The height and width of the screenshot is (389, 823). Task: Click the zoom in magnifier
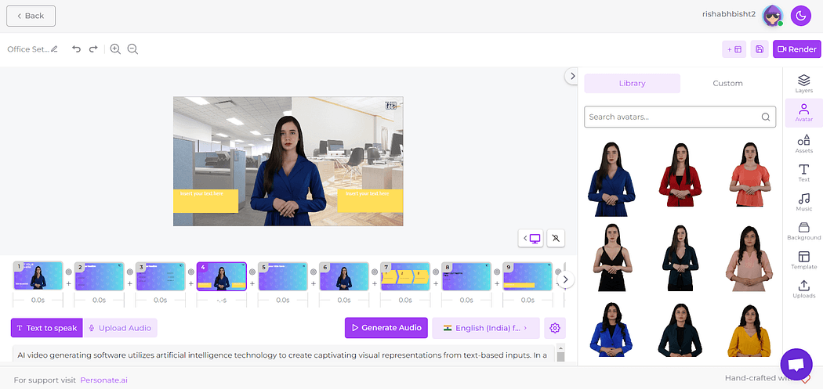[x=115, y=49]
